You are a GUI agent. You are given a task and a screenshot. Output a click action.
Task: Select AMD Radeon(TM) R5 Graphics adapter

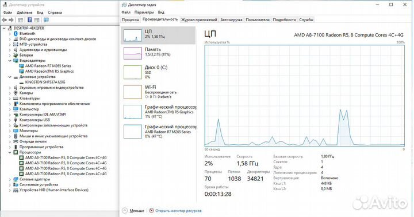(49, 71)
